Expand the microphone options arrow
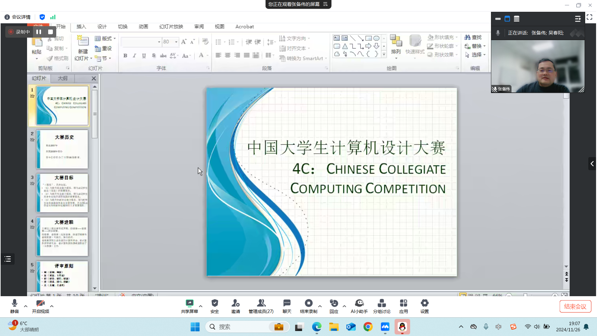Screen dimensions: 597x336 click(x=26, y=306)
